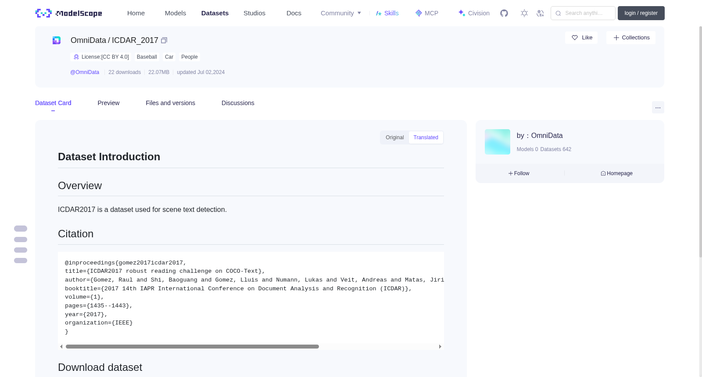Click the citation horizontal scrollbar thumb
Image resolution: width=702 pixels, height=377 pixels.
192,346
